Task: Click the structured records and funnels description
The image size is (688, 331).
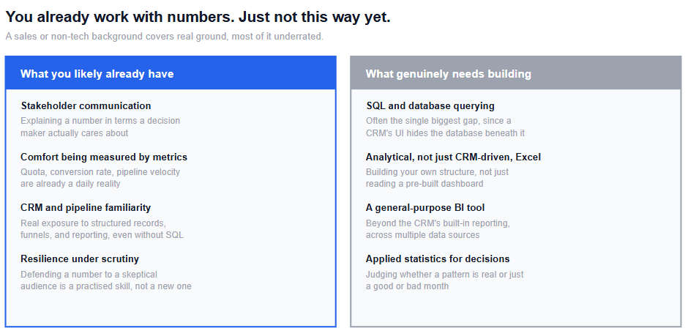Action: [x=102, y=229]
